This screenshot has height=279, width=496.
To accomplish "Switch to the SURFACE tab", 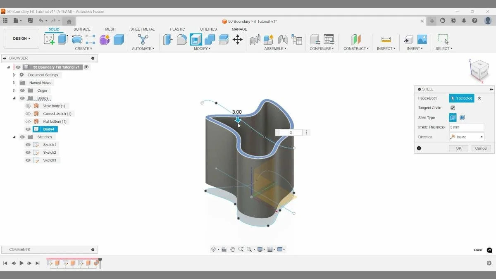I will click(81, 29).
